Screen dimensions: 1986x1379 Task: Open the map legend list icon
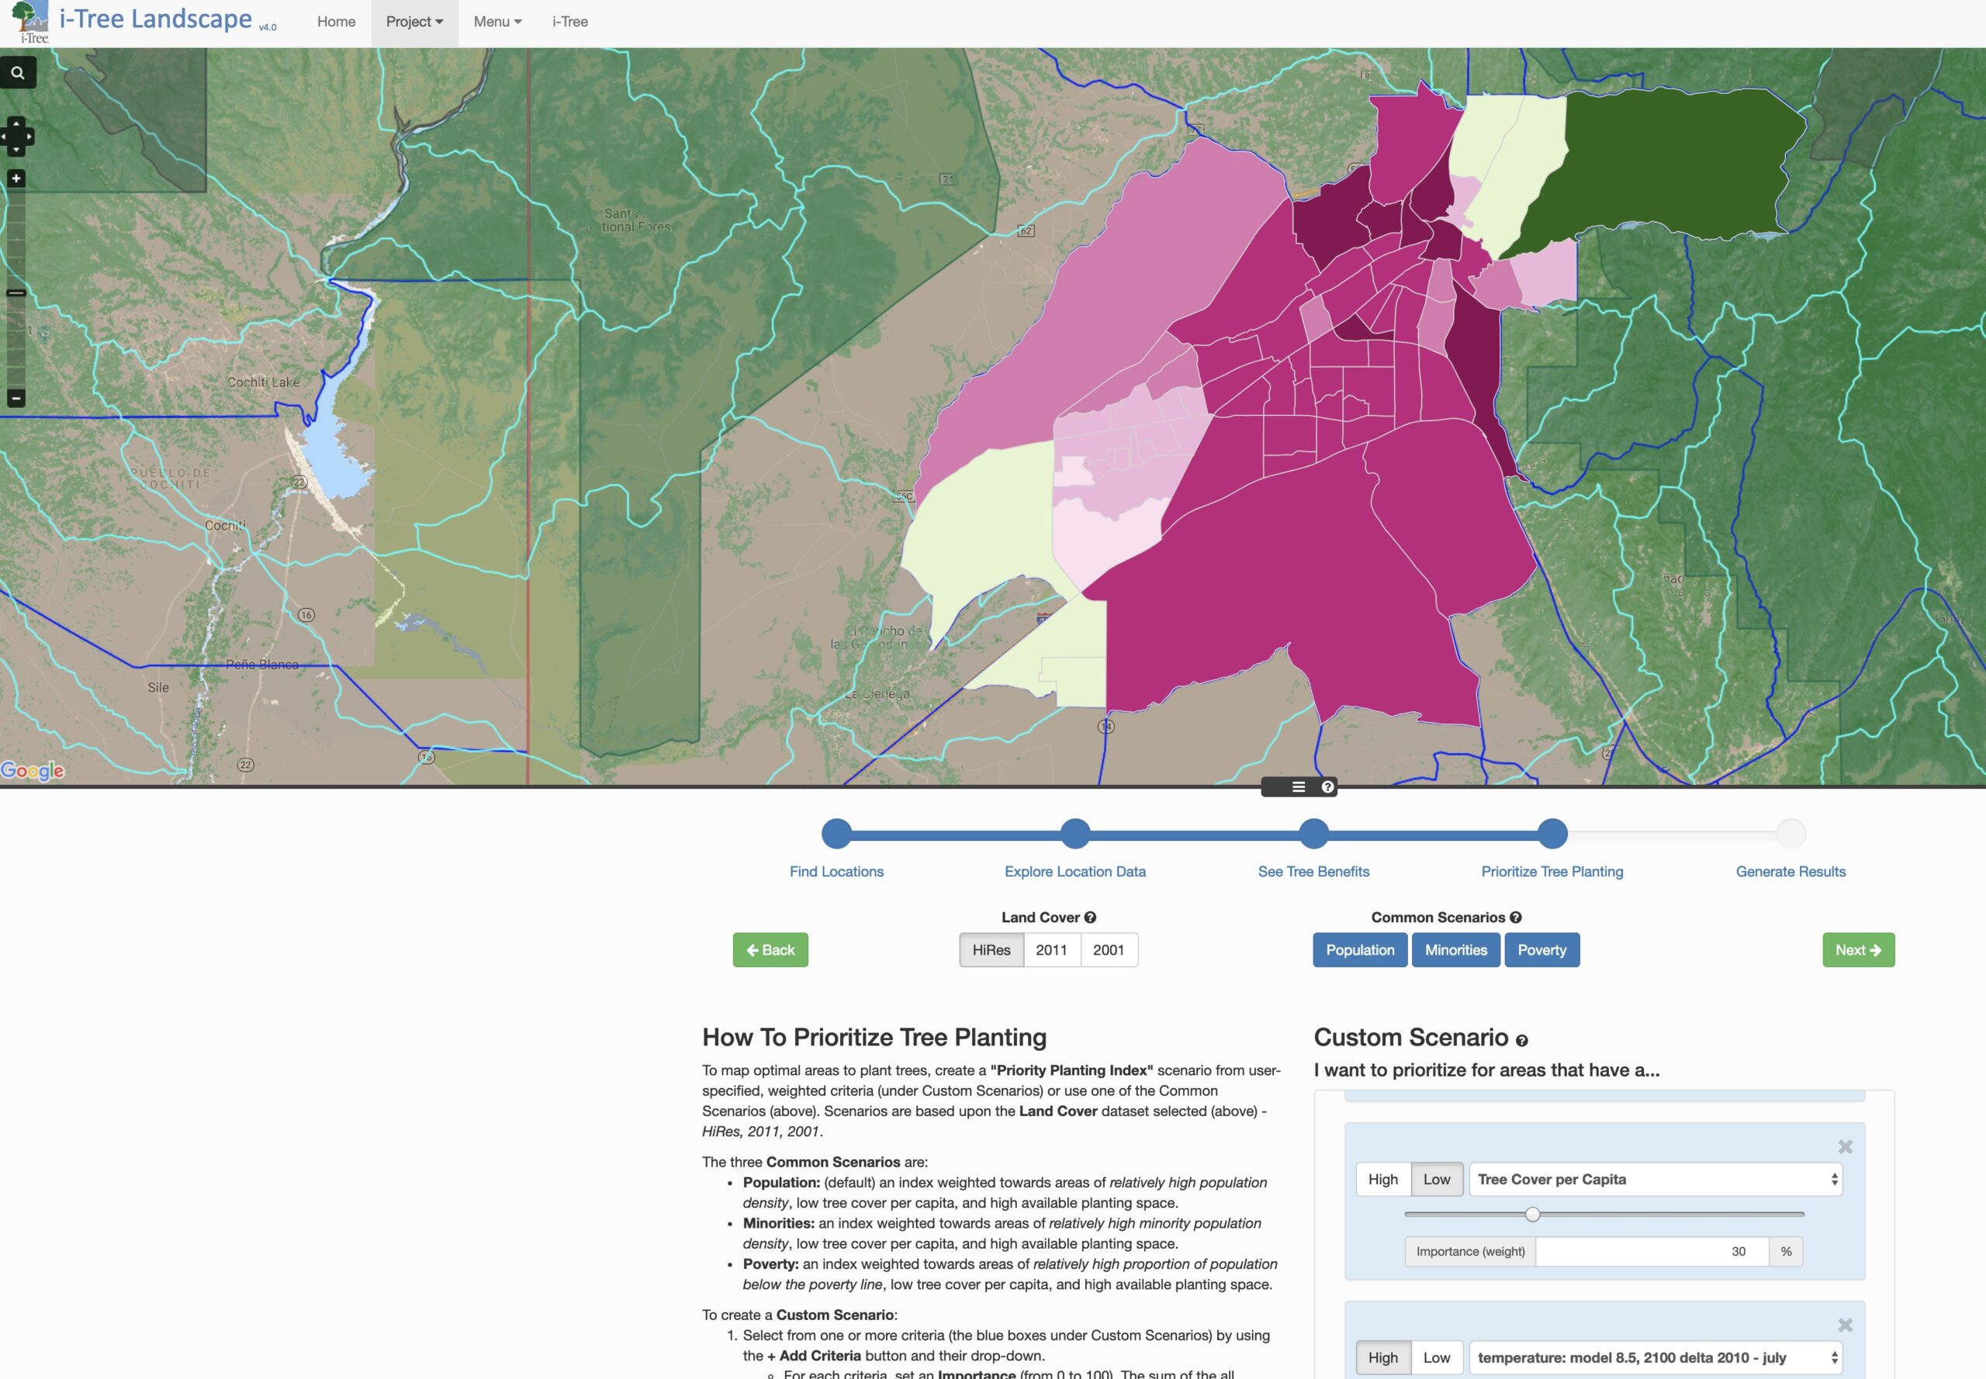1298,787
